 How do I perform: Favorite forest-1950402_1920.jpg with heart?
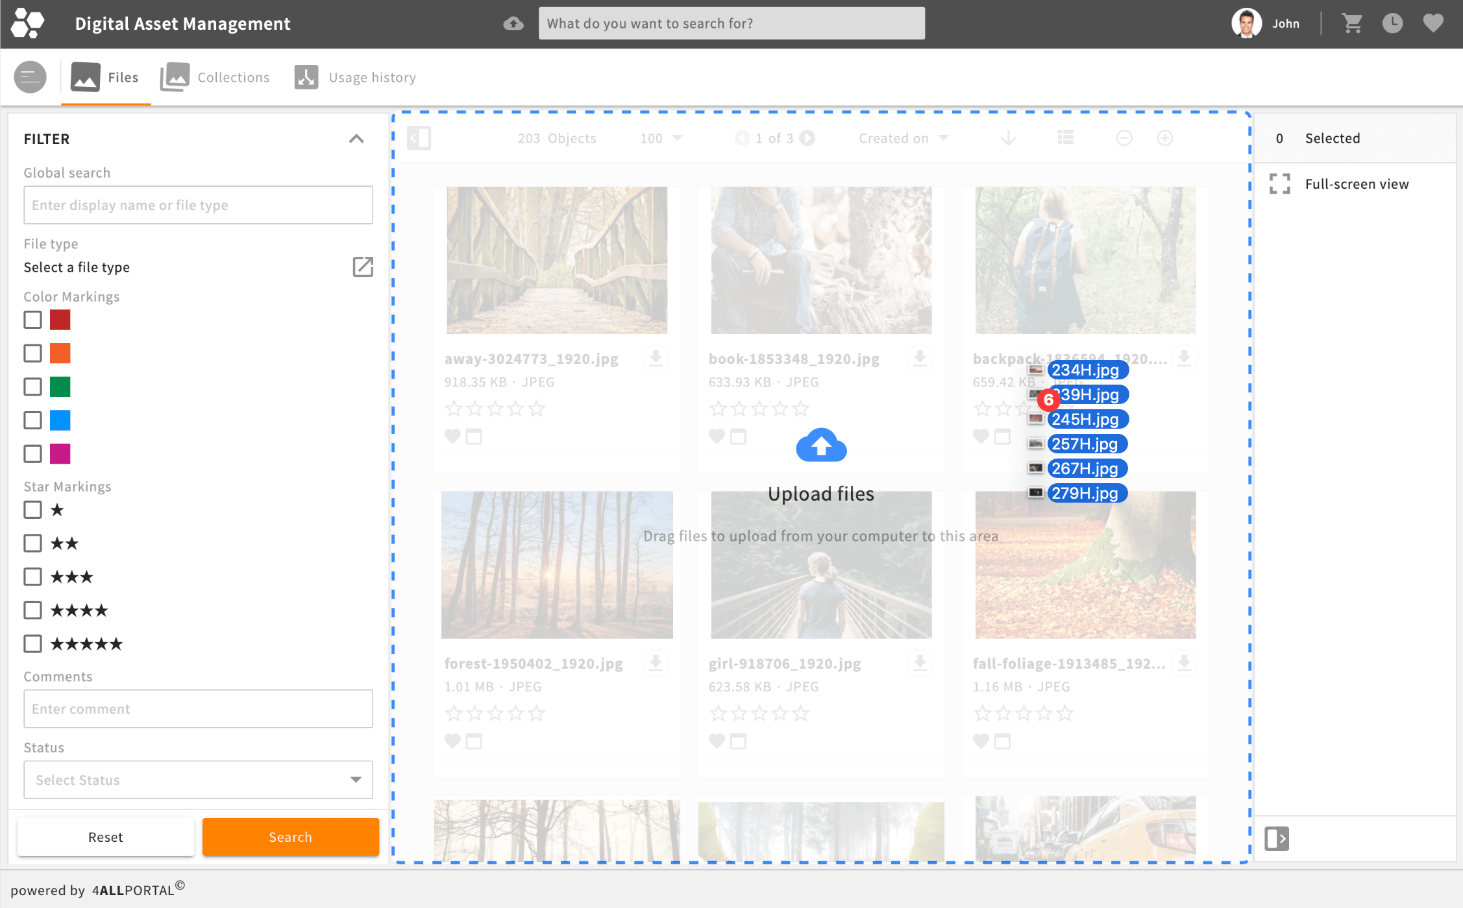click(452, 741)
